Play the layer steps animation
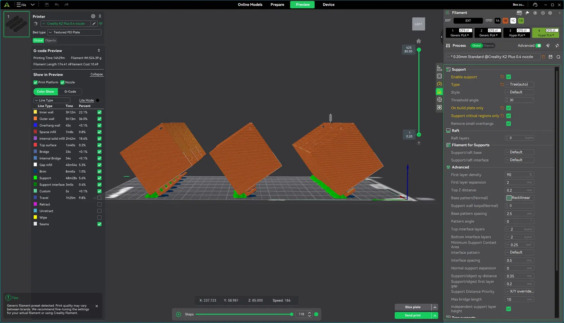 pos(178,314)
